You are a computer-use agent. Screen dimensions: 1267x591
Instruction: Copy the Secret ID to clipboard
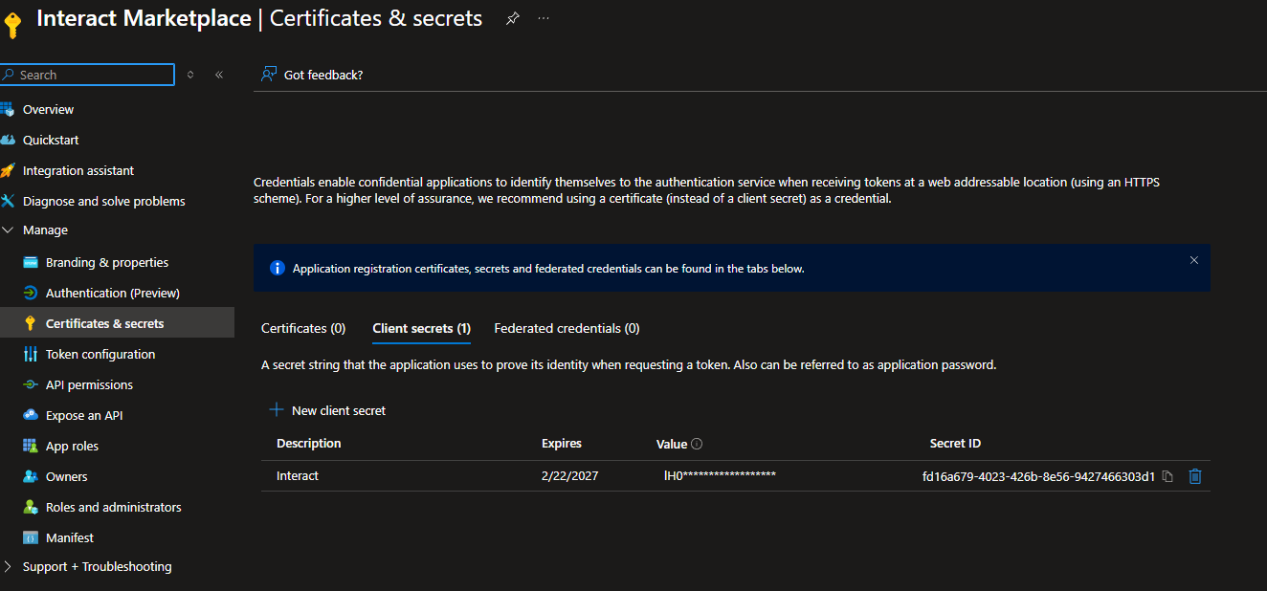1167,476
